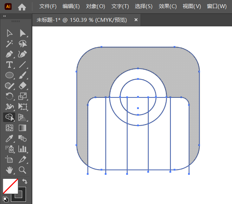Close the 未标题-1 document tab
232x204 pixels.
pyautogui.click(x=136, y=20)
